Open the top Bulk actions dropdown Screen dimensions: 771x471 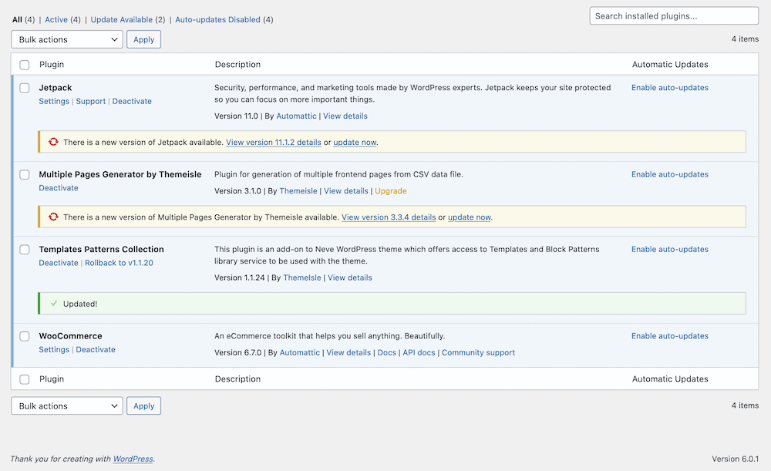[x=66, y=39]
